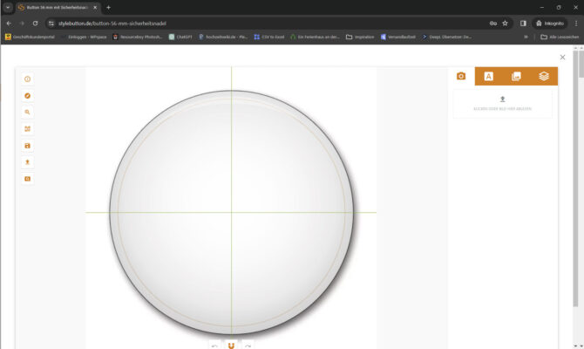Expand the hidden bookmarks overflow chevron
The height and width of the screenshot is (349, 584).
point(526,37)
